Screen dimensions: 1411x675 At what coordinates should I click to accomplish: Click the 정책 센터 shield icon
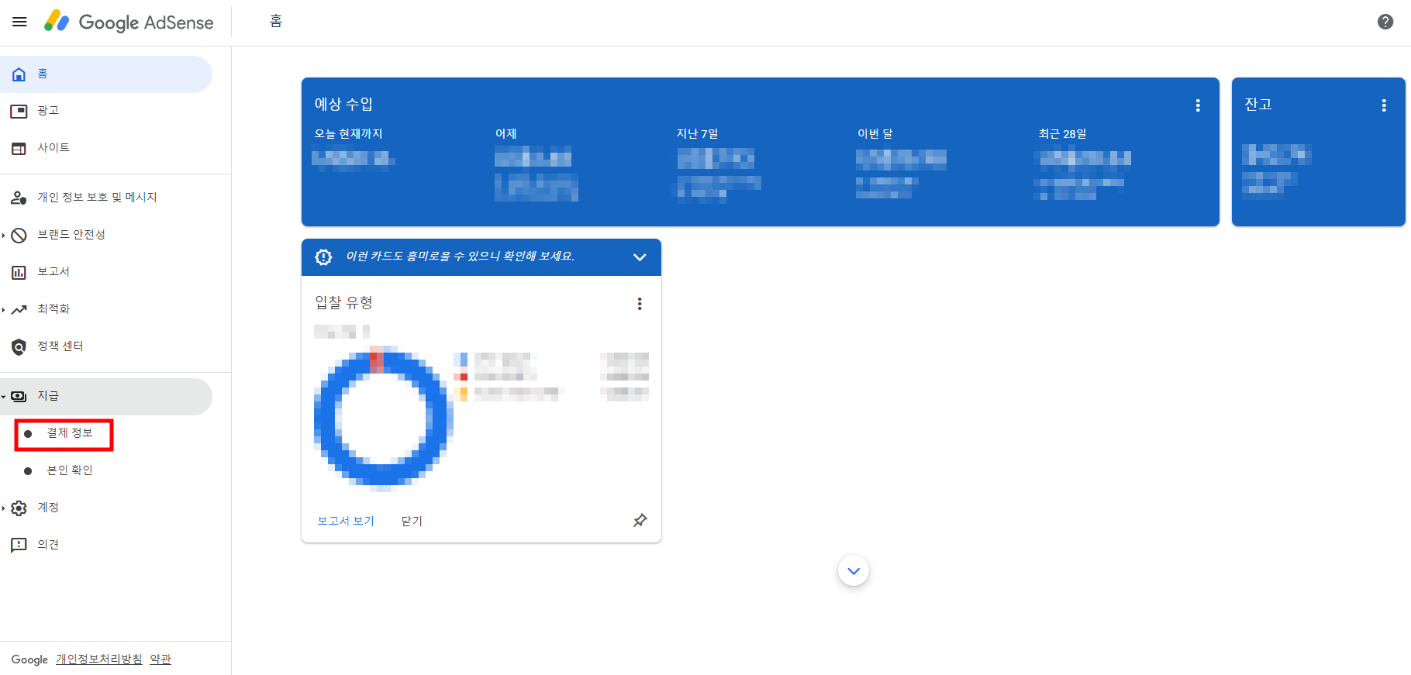pos(19,346)
